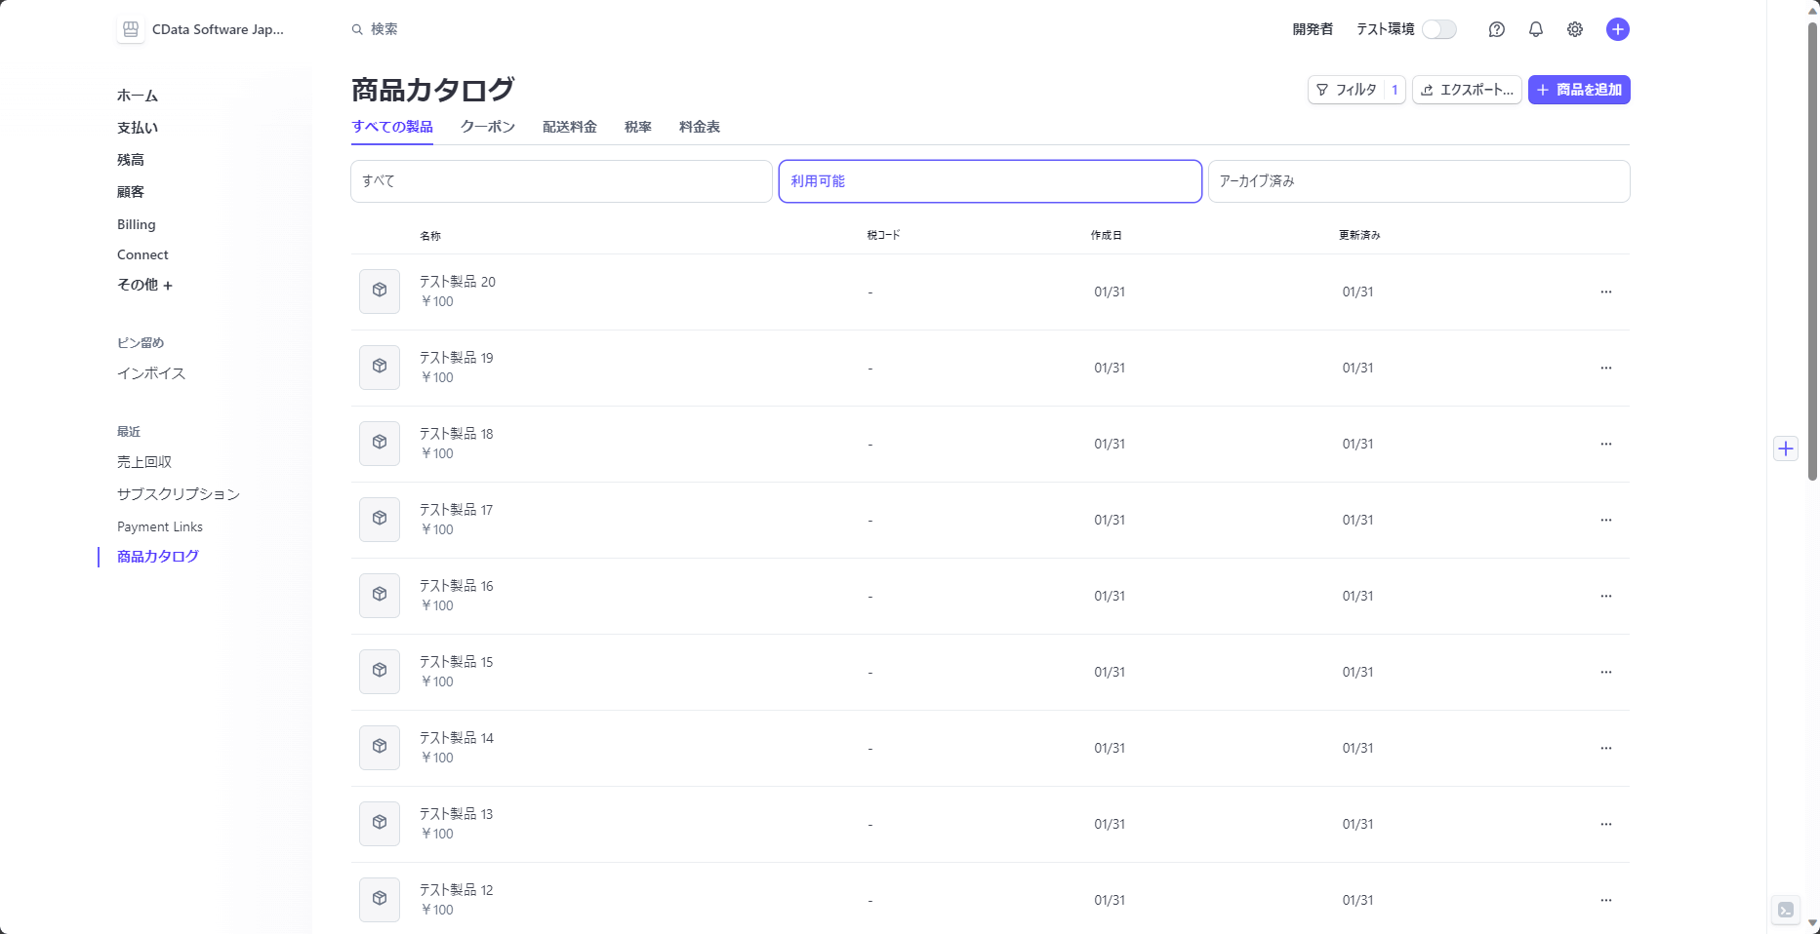Open the help question mark icon
The height and width of the screenshot is (934, 1820).
1496,29
